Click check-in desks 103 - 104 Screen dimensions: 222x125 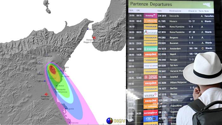pos(193,48)
